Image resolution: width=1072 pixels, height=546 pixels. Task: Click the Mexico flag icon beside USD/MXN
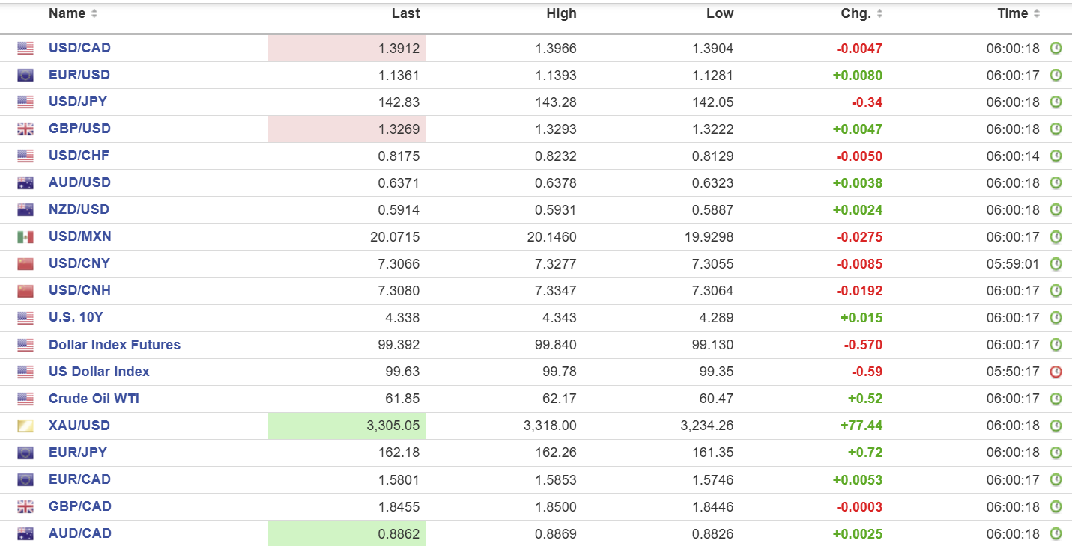(x=25, y=237)
